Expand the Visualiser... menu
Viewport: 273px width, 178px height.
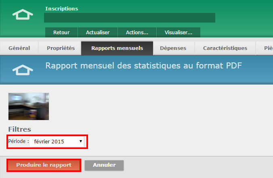coord(178,33)
